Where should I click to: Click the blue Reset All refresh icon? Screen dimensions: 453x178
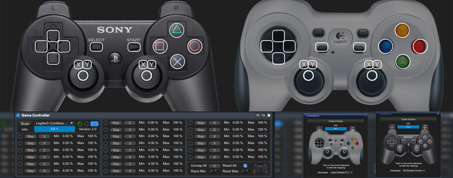tap(245, 166)
